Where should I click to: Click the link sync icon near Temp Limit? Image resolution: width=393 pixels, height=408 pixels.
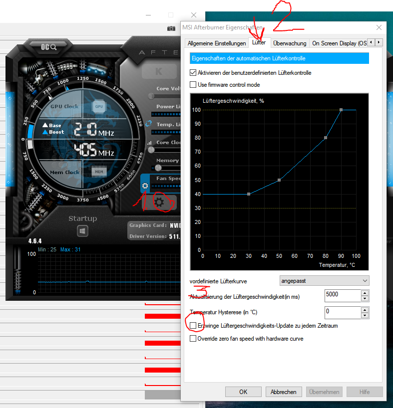[149, 124]
